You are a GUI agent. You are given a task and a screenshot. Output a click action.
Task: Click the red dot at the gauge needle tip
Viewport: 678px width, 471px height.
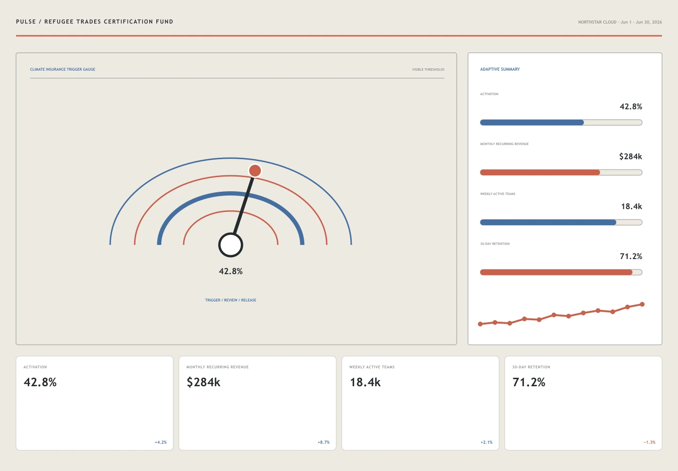point(255,171)
